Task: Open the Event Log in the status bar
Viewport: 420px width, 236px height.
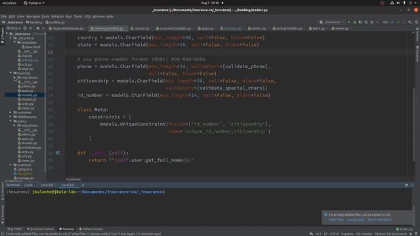Action: [x=404, y=229]
